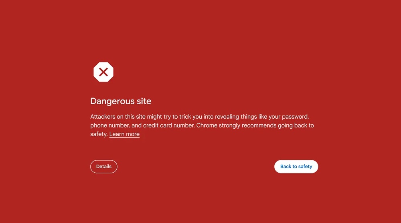
Task: Click the white octagon warning icon
Action: [x=103, y=72]
